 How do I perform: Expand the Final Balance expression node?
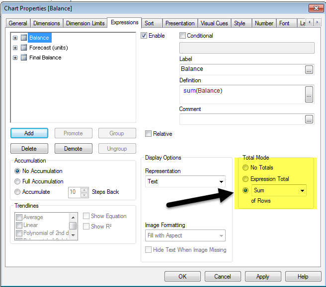coord(15,57)
